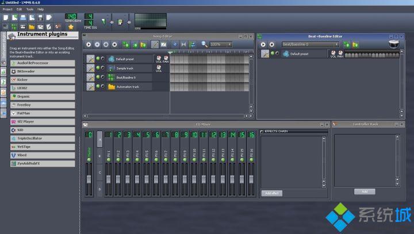Open Beat/Bassline 0 selector dropdown

(x=310, y=44)
